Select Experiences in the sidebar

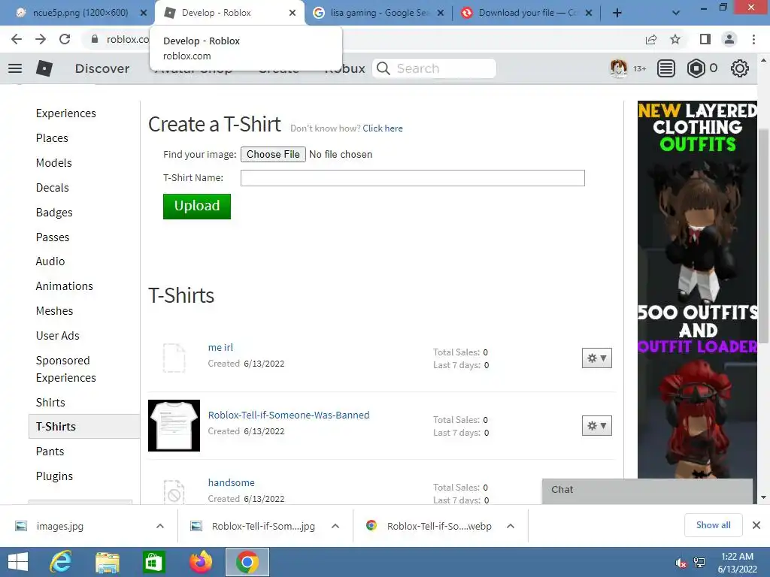[66, 113]
